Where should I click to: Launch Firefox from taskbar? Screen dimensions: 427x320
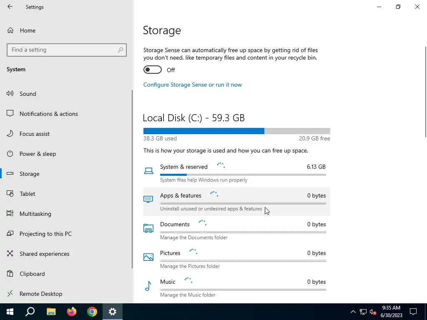72,312
